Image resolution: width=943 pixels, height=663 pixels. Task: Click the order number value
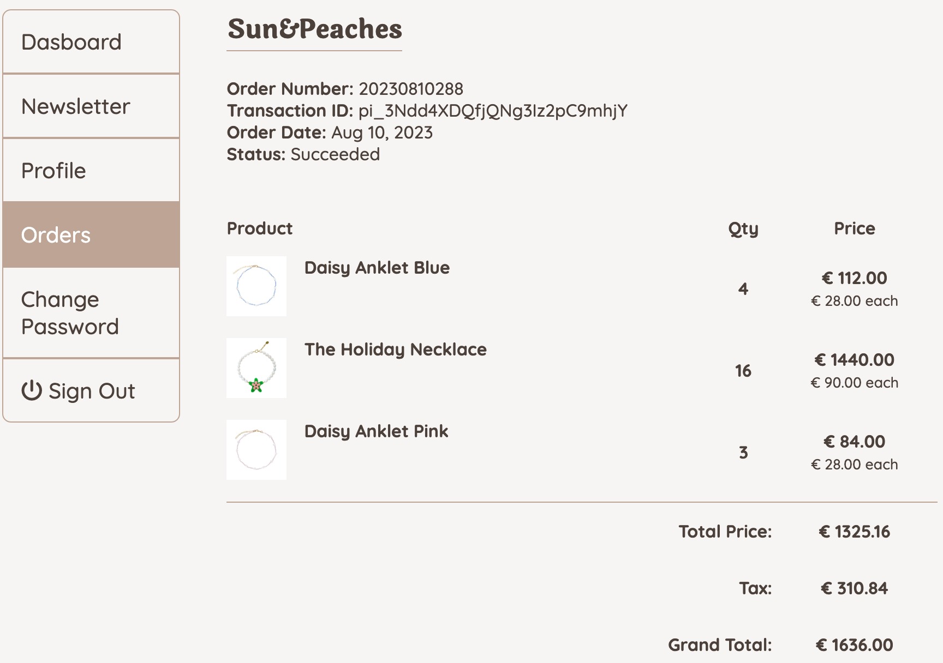pyautogui.click(x=411, y=89)
